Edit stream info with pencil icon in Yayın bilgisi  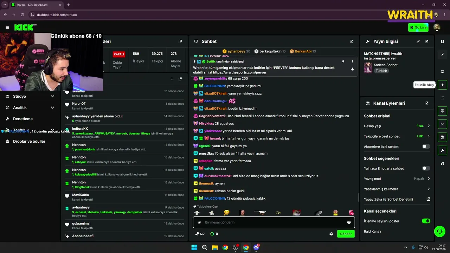point(418,41)
